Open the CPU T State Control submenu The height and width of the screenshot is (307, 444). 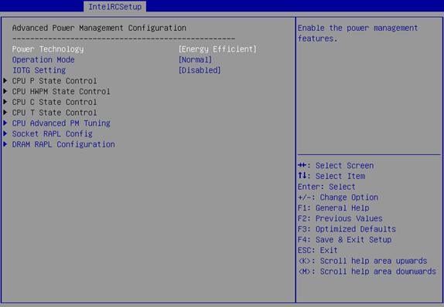(x=54, y=113)
